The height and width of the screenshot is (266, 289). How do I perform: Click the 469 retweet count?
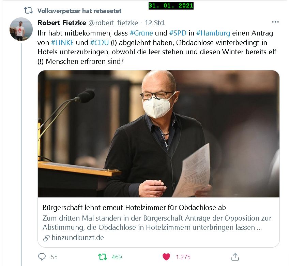(117, 257)
